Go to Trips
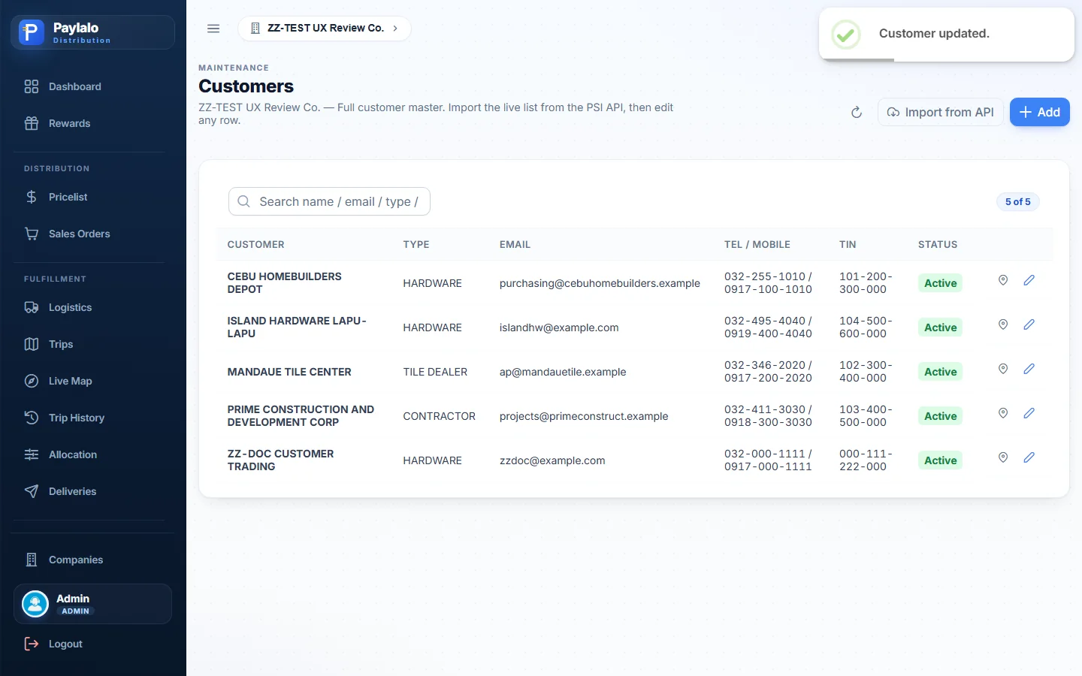 pos(93,344)
